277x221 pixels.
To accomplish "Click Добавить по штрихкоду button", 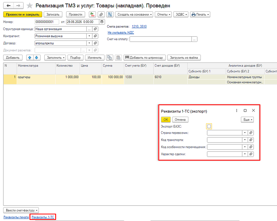I will tap(144, 58).
